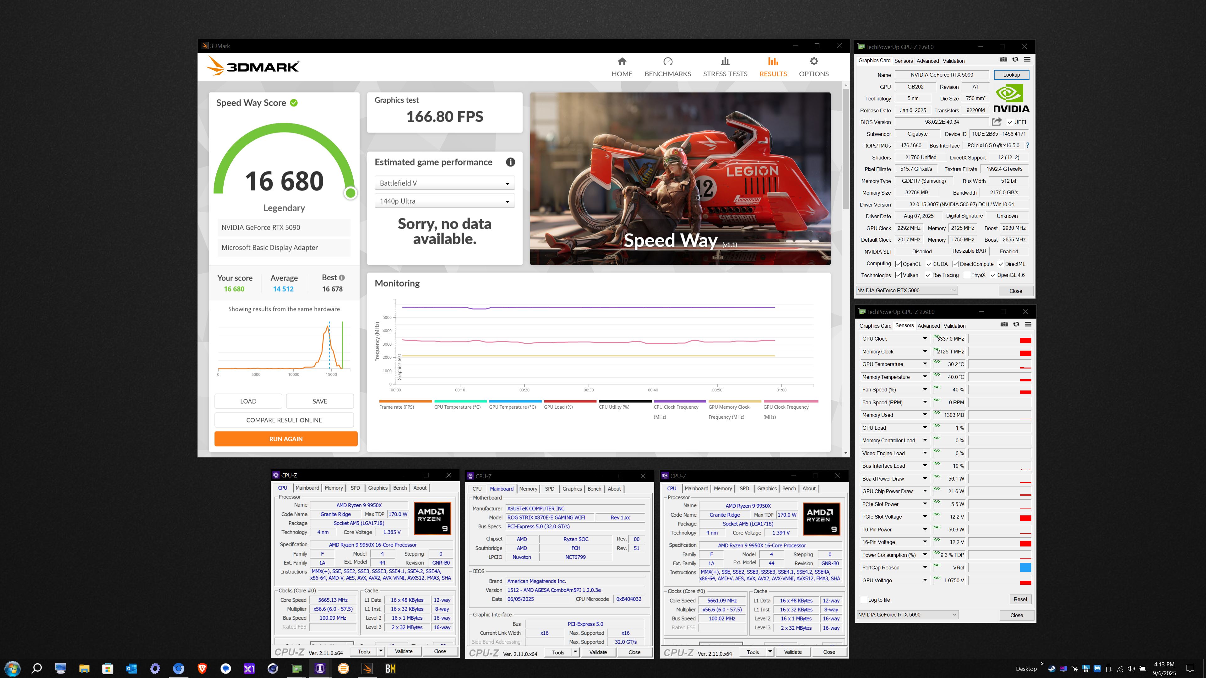This screenshot has height=678, width=1206.
Task: Open EVGA Precision X1 from the taskbar
Action: tap(249, 668)
